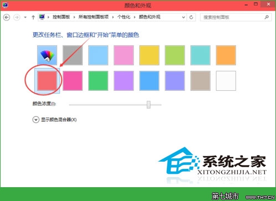
Task: Choose the yellow color swatch
Action: (x=149, y=55)
